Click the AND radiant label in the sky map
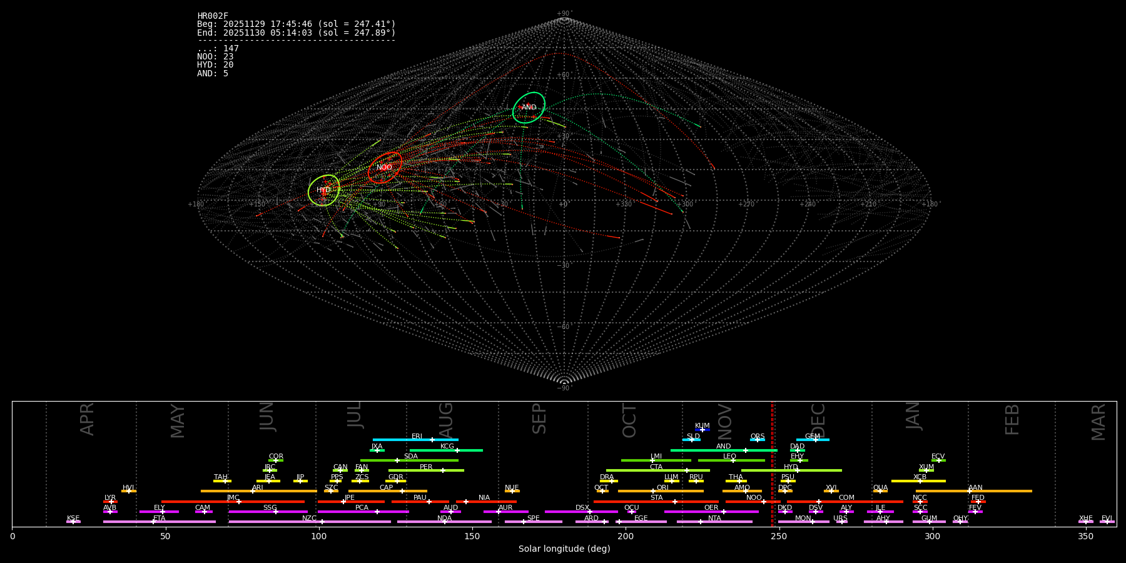Image resolution: width=1126 pixels, height=563 pixels. tap(529, 108)
